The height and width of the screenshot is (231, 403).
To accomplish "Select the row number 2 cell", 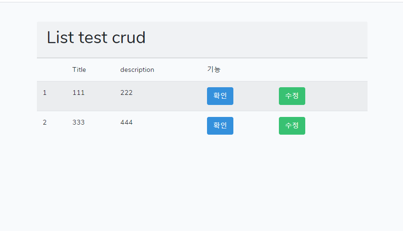I will [45, 122].
